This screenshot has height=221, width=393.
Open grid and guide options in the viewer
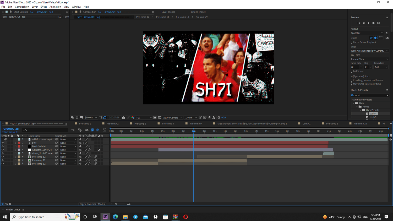[100, 118]
